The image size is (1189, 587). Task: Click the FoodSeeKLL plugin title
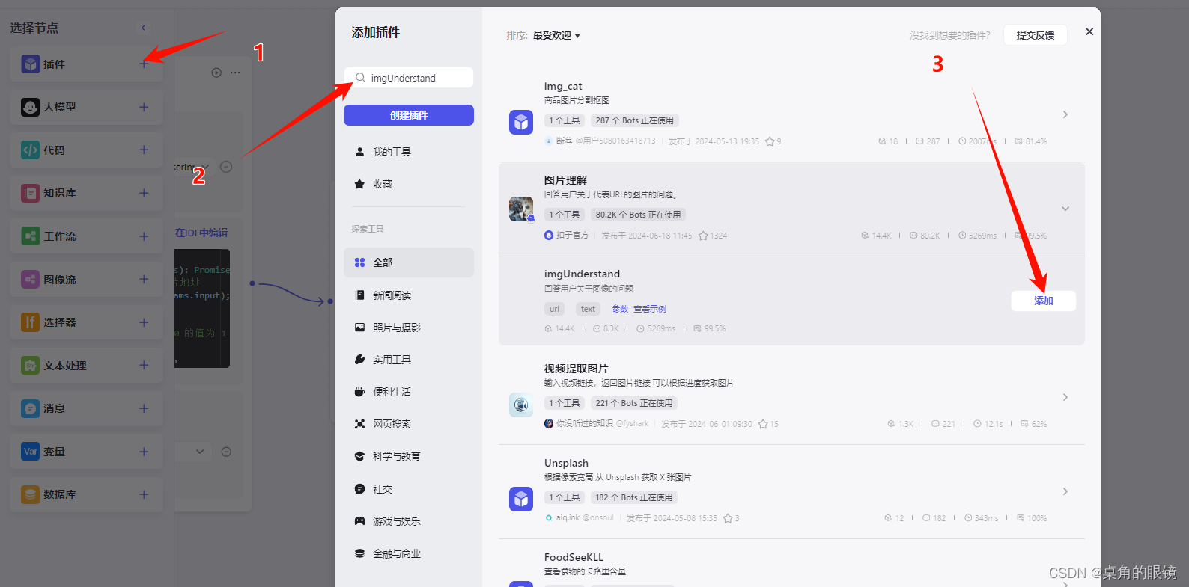coord(574,557)
